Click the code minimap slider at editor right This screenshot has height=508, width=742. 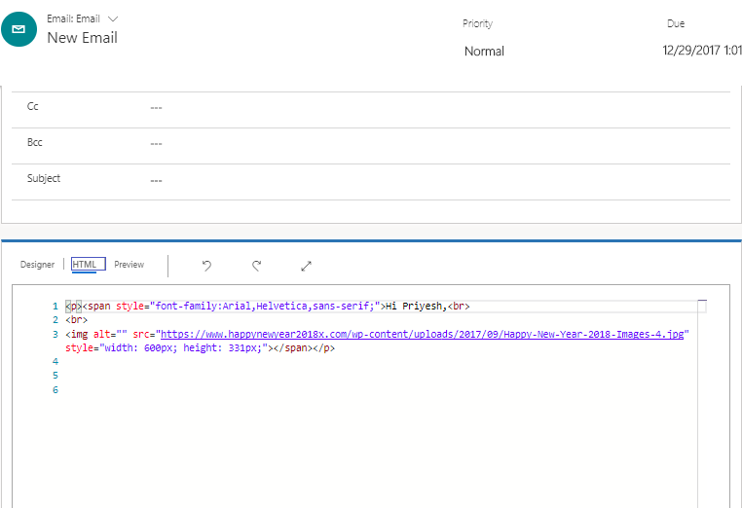(702, 306)
